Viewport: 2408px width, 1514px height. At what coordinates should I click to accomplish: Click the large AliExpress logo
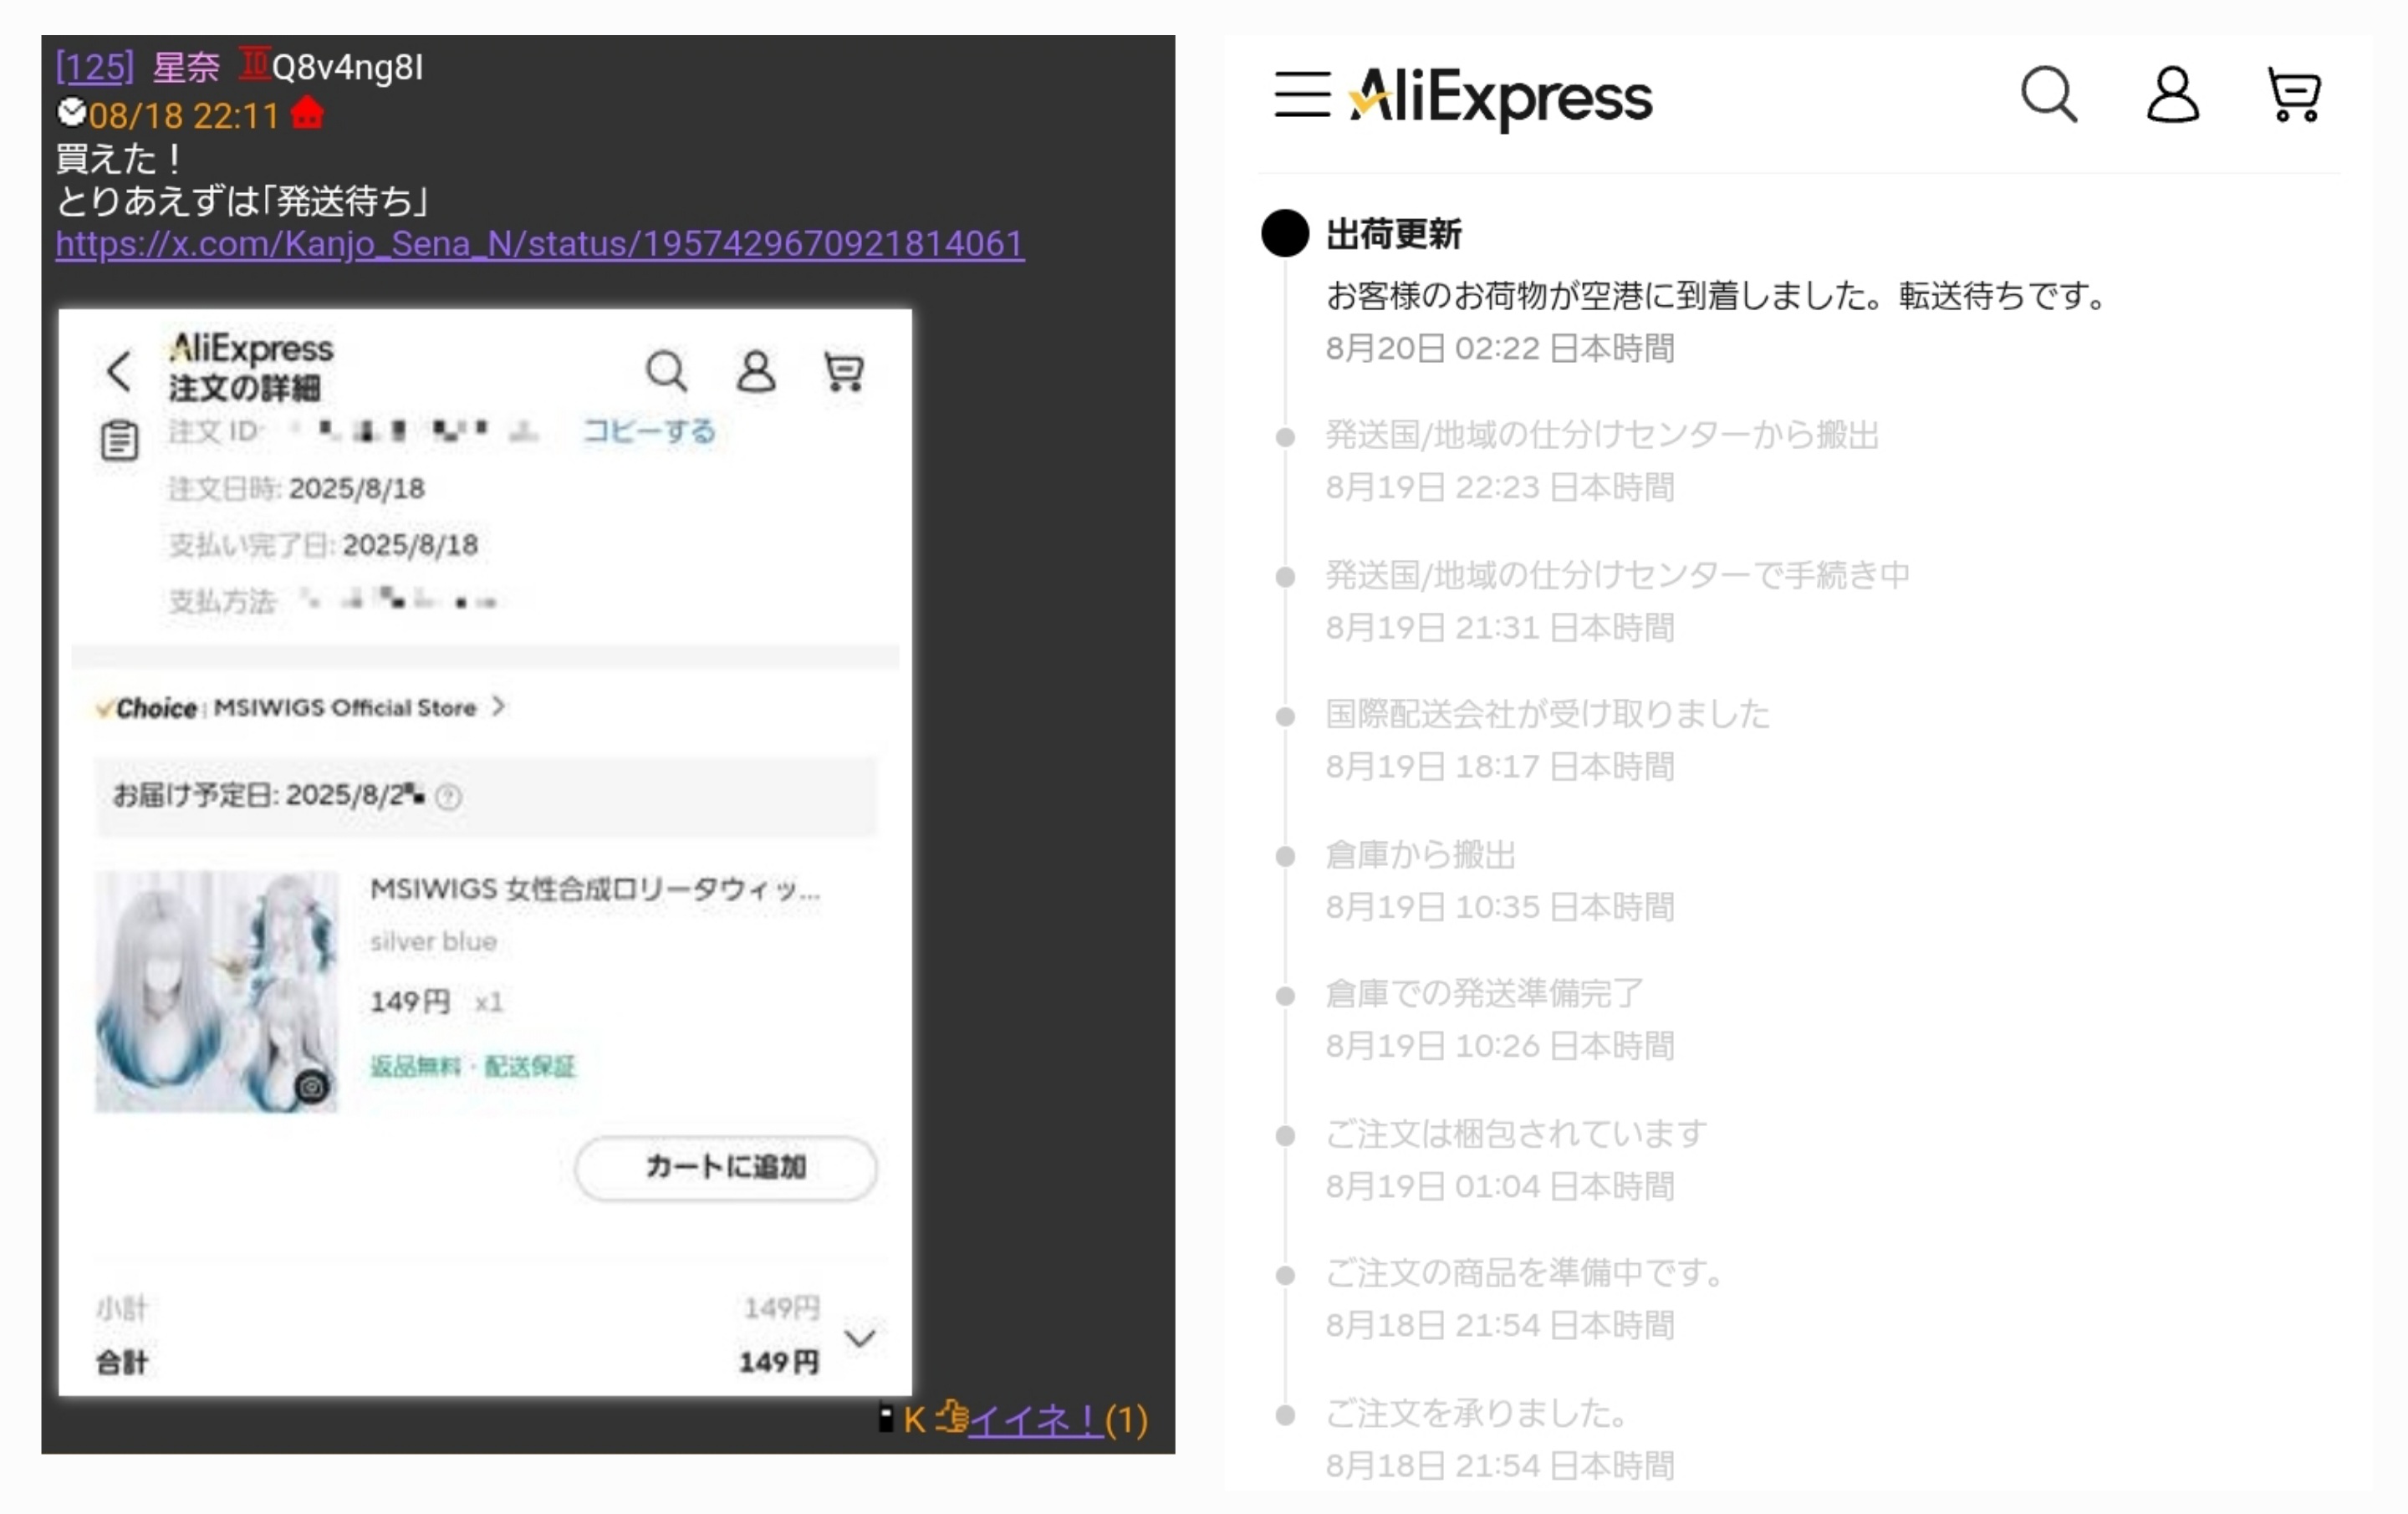(x=1500, y=98)
